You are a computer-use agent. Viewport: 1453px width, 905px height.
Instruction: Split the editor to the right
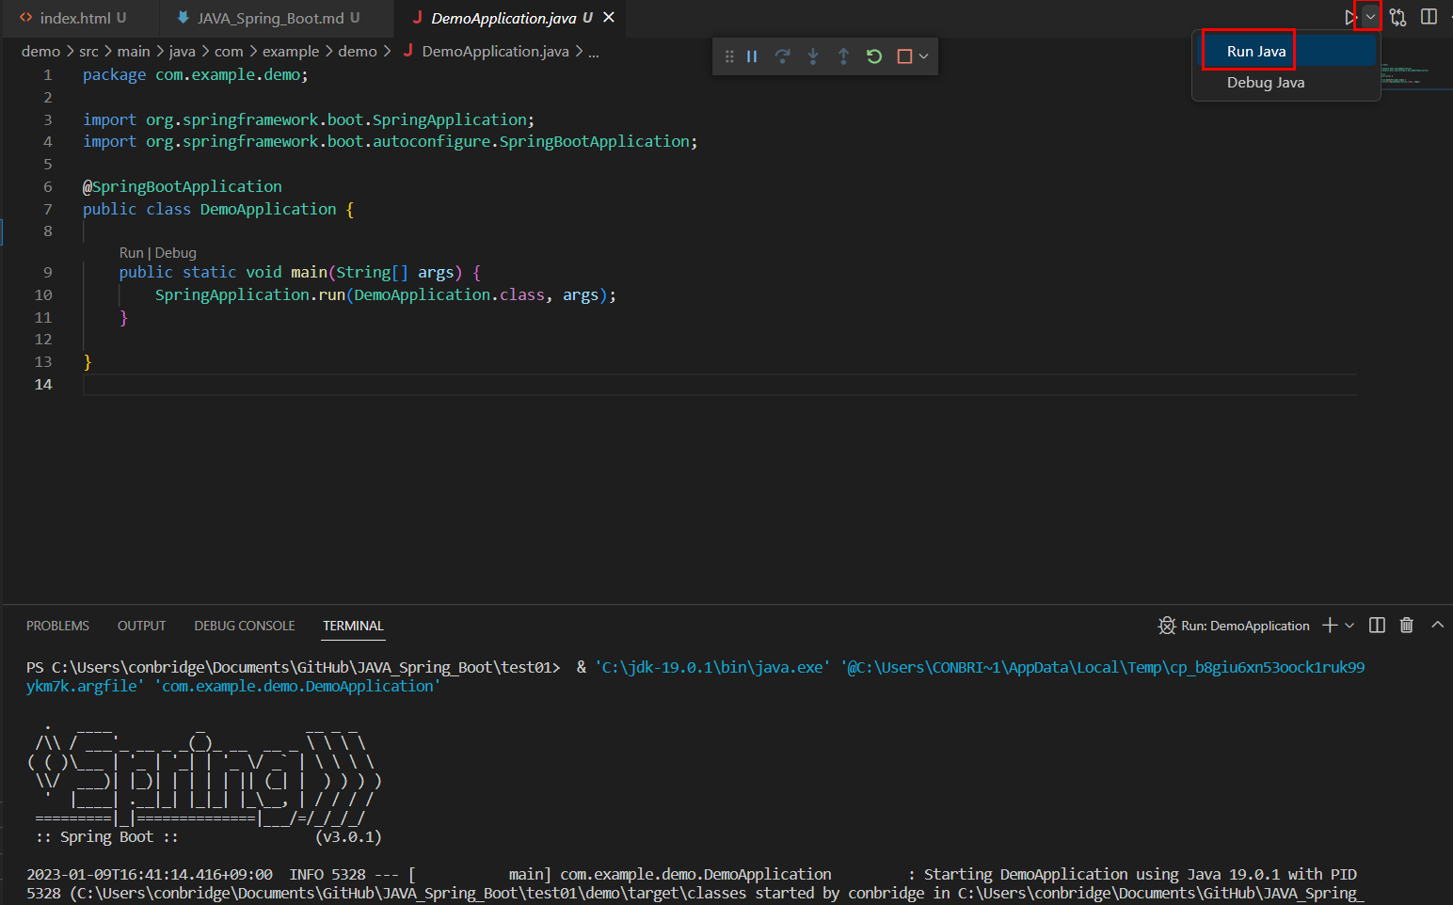1429,17
